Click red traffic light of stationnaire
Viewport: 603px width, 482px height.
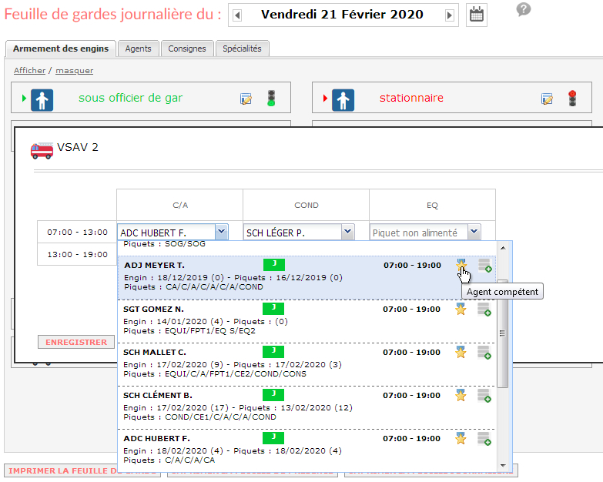(572, 99)
